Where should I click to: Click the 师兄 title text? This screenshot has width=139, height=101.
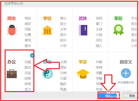click(99, 40)
